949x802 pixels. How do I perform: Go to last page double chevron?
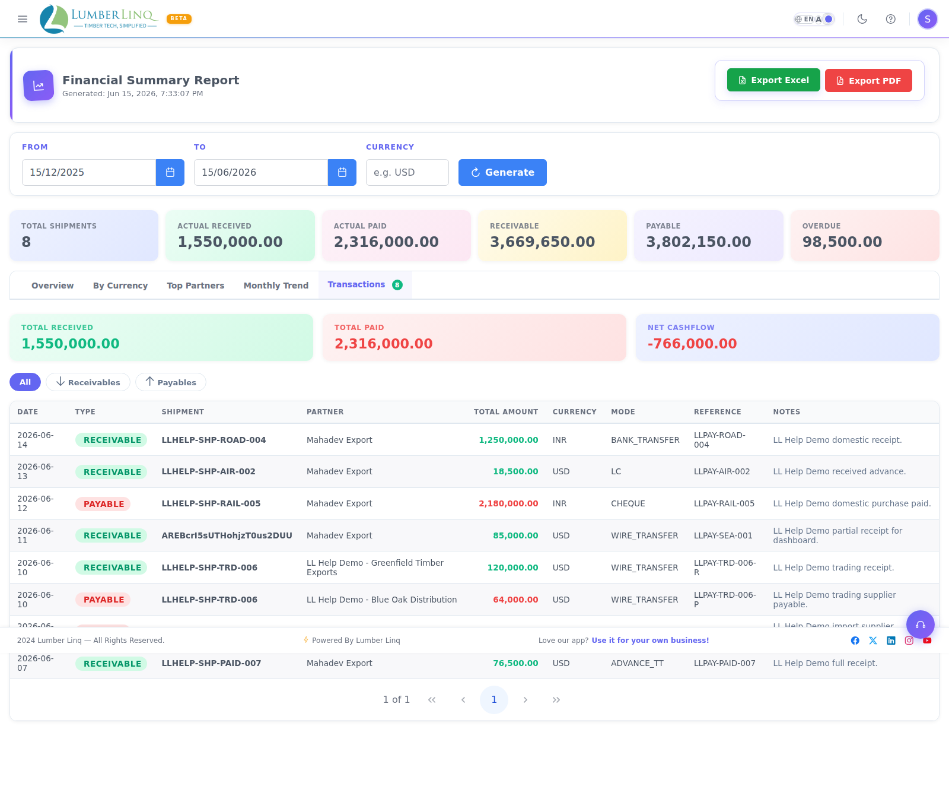[x=556, y=700]
